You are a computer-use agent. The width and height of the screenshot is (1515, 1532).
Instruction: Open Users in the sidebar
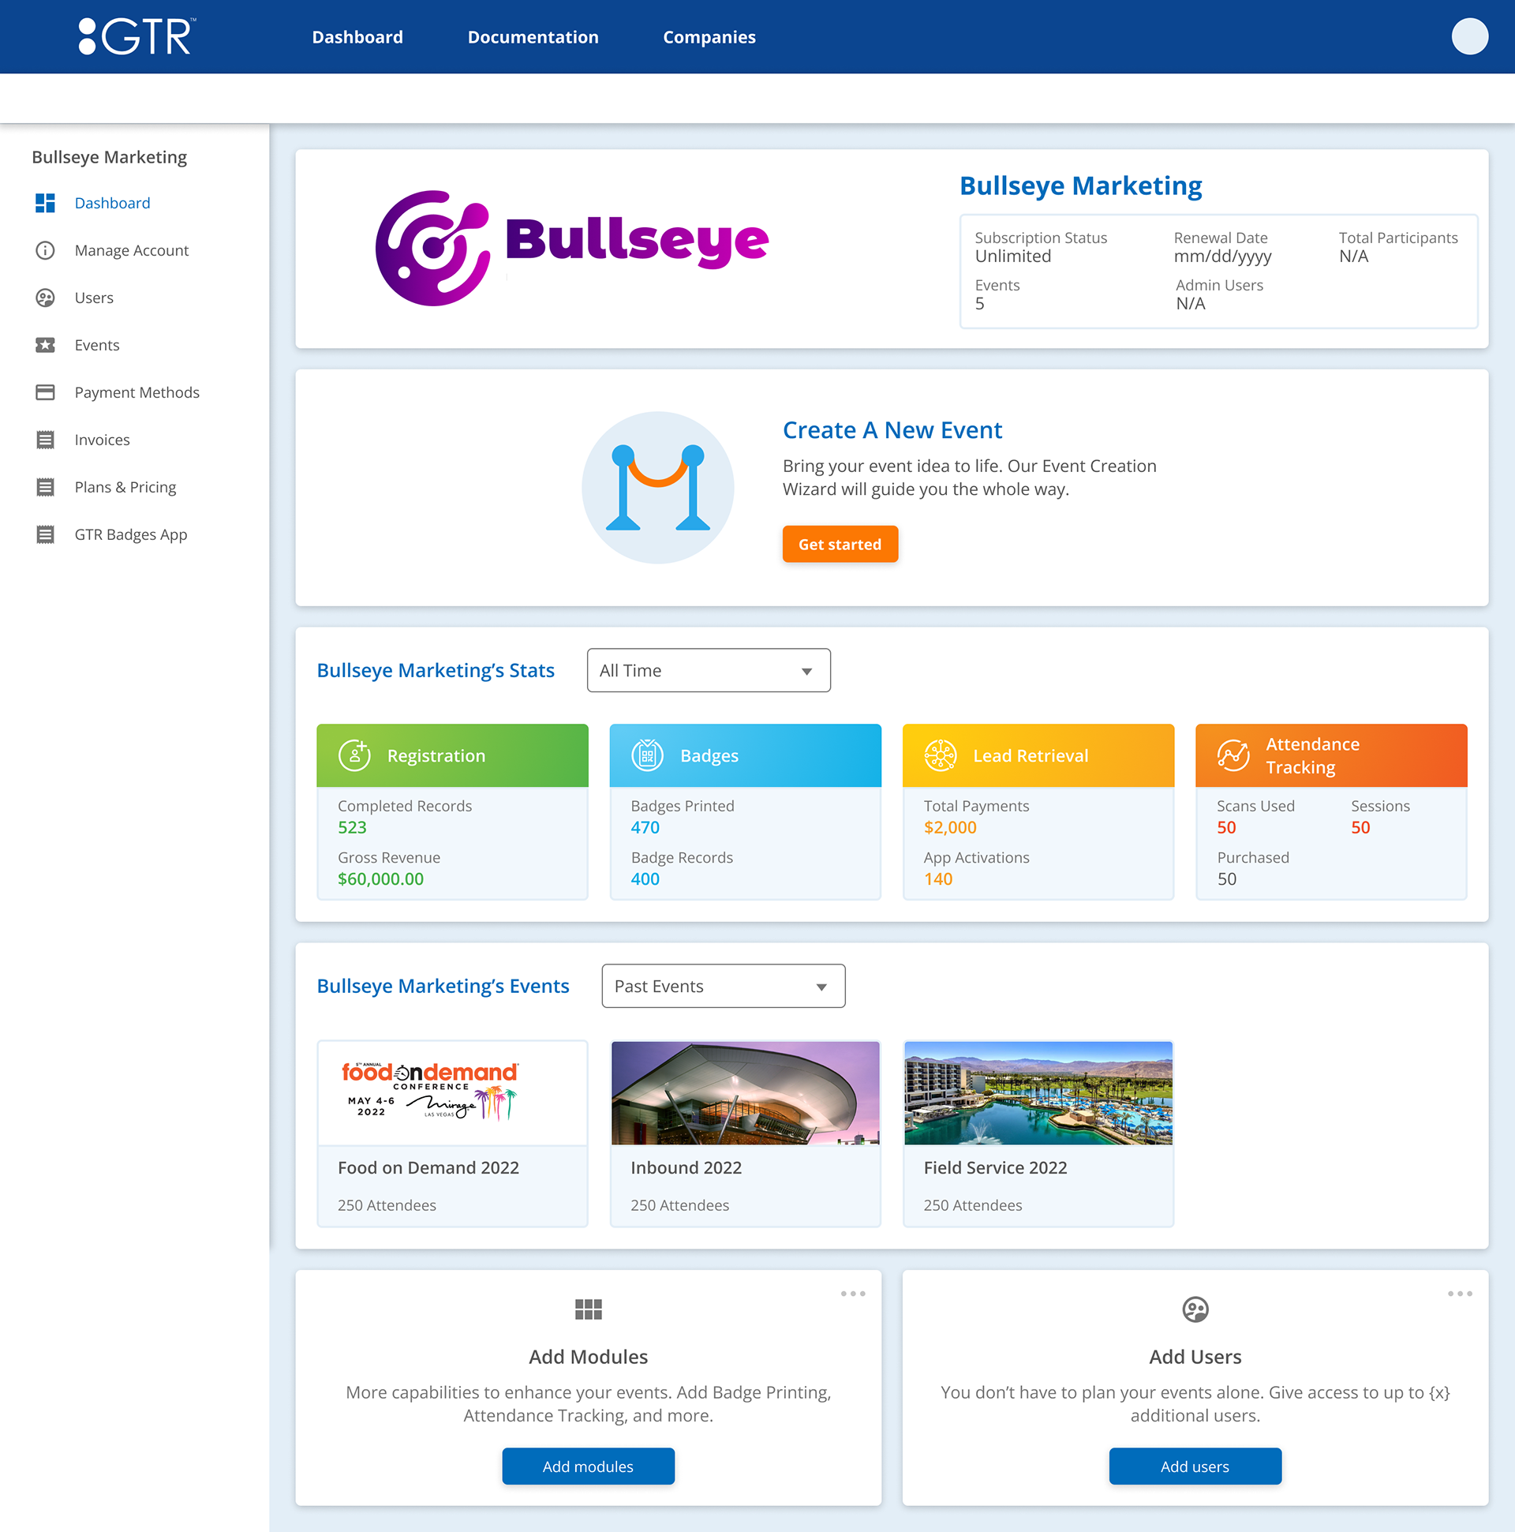point(95,298)
